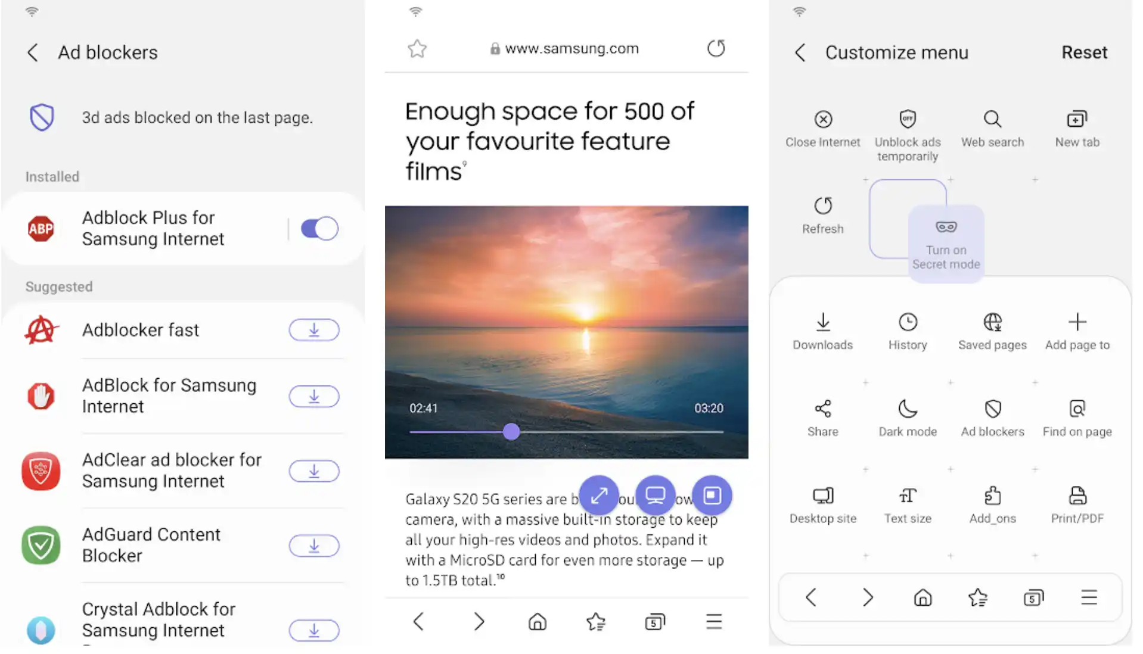Select Refresh menu item

(x=822, y=215)
